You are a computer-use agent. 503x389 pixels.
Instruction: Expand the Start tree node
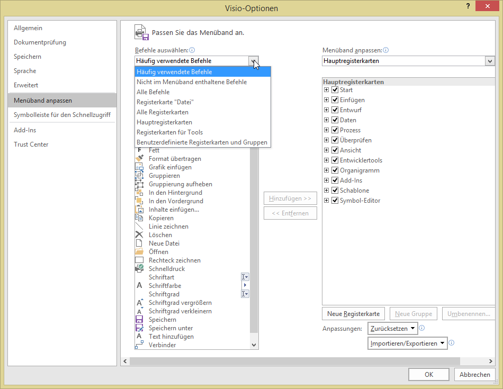click(x=326, y=90)
